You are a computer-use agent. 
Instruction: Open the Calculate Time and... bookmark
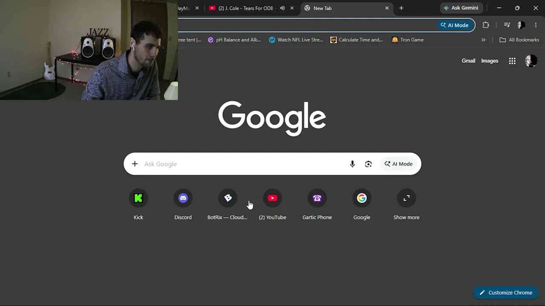click(357, 40)
